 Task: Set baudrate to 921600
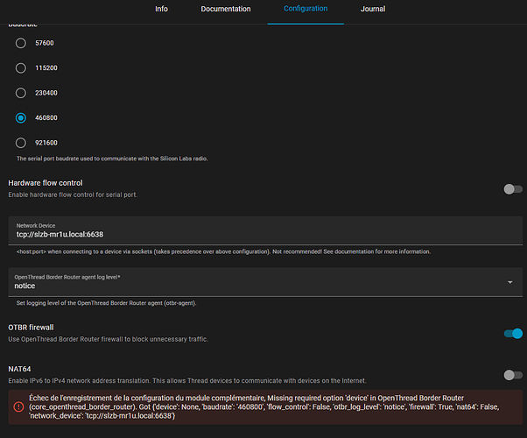pos(21,143)
